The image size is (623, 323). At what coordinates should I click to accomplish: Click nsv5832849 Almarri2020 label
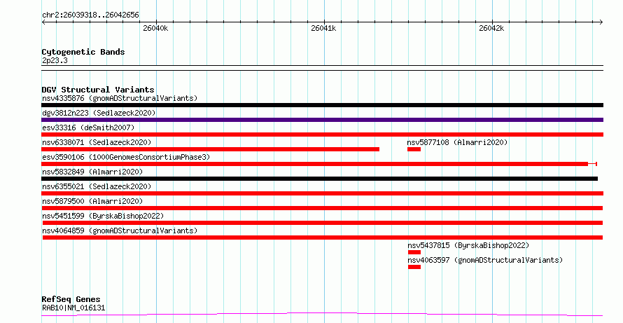tap(92, 172)
